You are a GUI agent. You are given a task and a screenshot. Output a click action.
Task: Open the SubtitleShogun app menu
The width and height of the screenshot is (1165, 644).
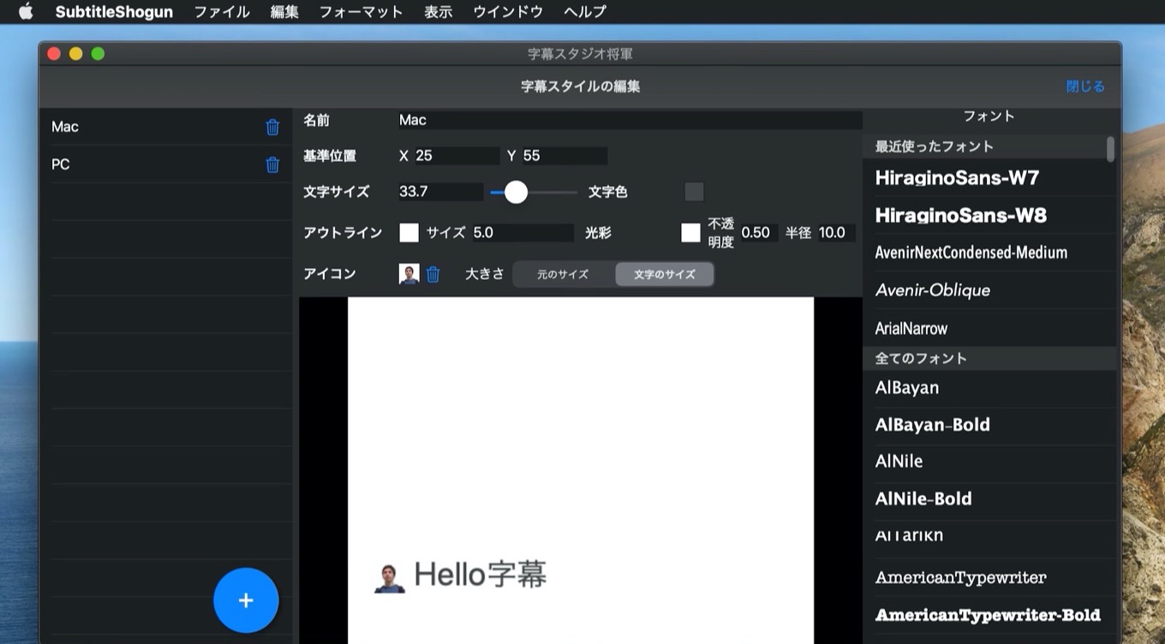click(114, 12)
